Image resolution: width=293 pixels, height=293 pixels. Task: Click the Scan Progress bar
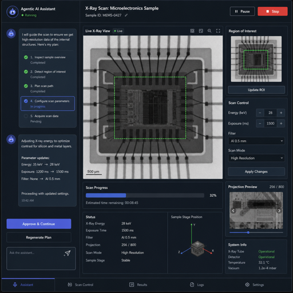145,195
